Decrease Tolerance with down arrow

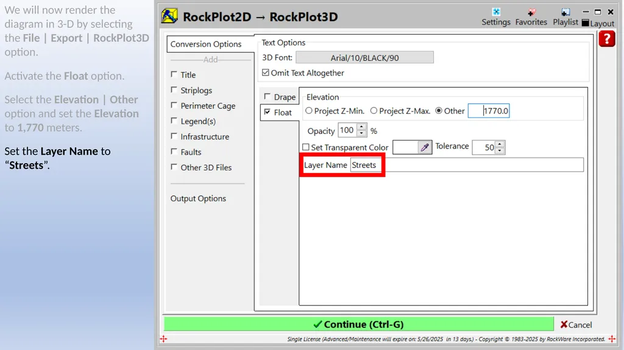click(x=500, y=150)
